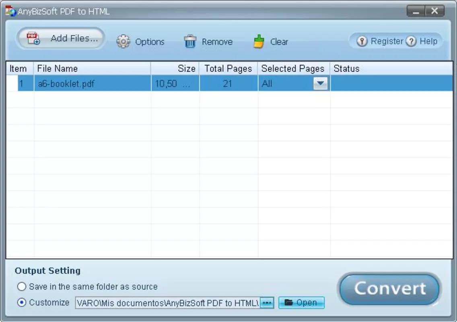Viewport: 457px width, 322px height.
Task: Click the Options label
Action: pyautogui.click(x=150, y=42)
